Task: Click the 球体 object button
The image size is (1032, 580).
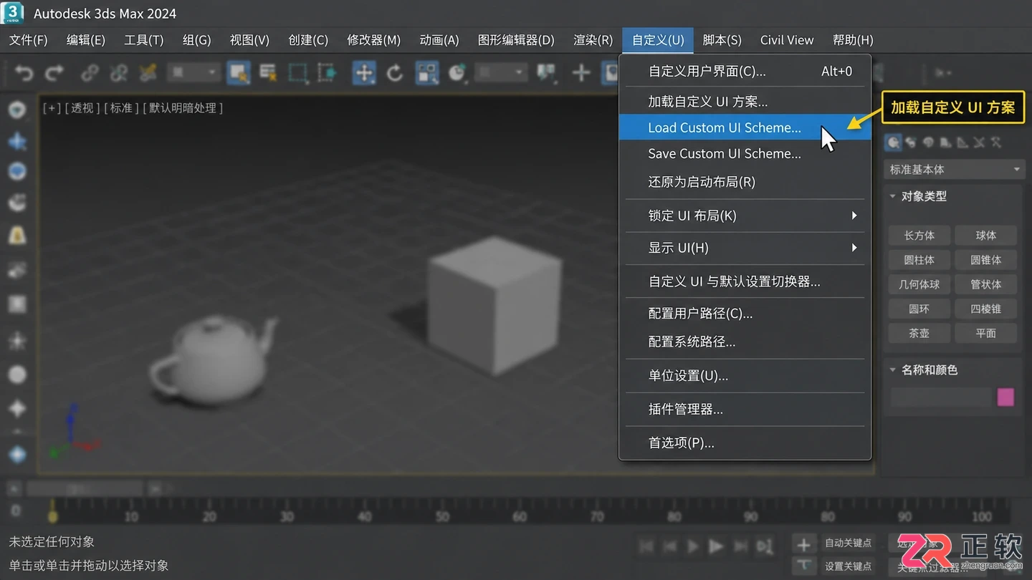Action: coord(986,236)
